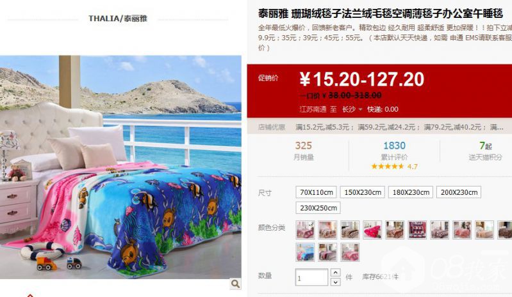The height and width of the screenshot is (297, 512).
Task: Click the quantity input field
Action: coord(311,277)
